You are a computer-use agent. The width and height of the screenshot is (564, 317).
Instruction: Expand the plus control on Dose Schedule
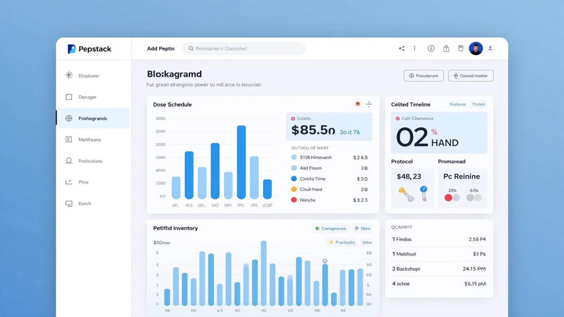coord(369,104)
